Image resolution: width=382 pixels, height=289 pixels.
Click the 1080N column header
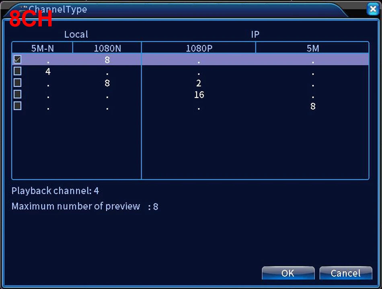point(107,48)
